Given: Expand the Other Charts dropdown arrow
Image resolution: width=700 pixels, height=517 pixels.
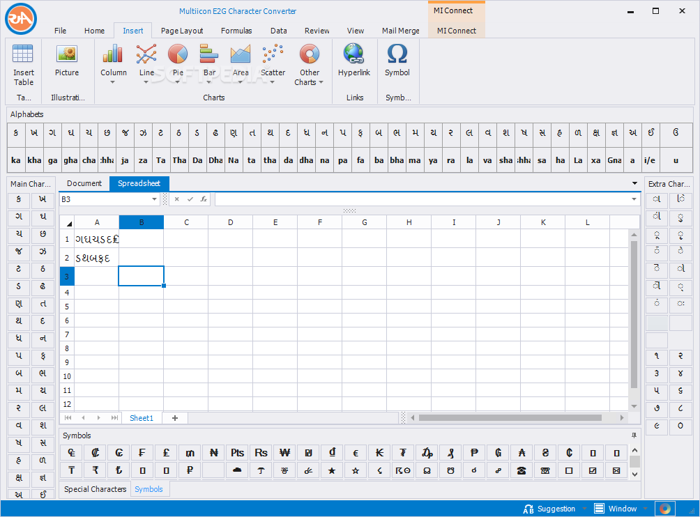Looking at the screenshot, I should pyautogui.click(x=321, y=82).
